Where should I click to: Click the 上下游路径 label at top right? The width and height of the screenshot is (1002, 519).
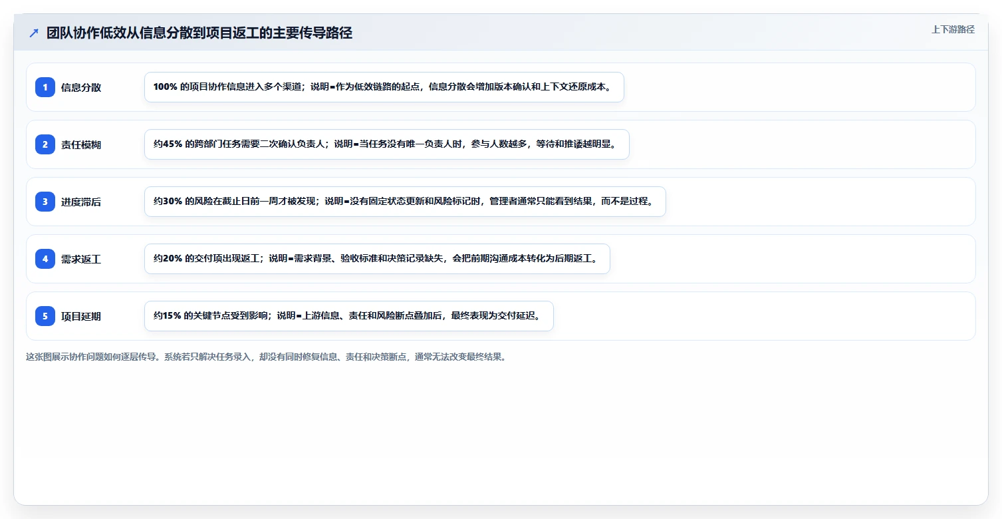[953, 29]
